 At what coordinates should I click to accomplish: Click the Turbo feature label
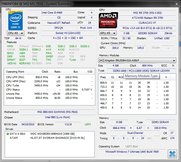pos(73,60)
